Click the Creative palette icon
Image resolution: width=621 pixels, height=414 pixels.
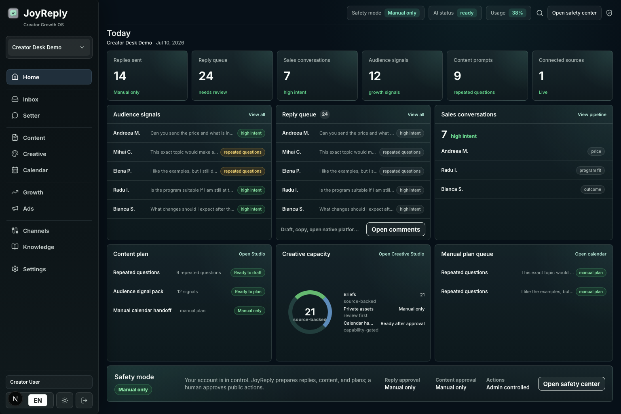coord(15,154)
